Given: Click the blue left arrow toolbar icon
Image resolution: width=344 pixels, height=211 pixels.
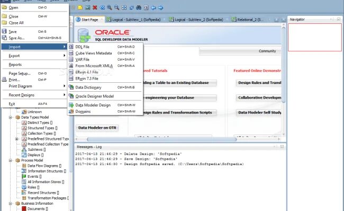Looking at the screenshot, I should [153, 8].
